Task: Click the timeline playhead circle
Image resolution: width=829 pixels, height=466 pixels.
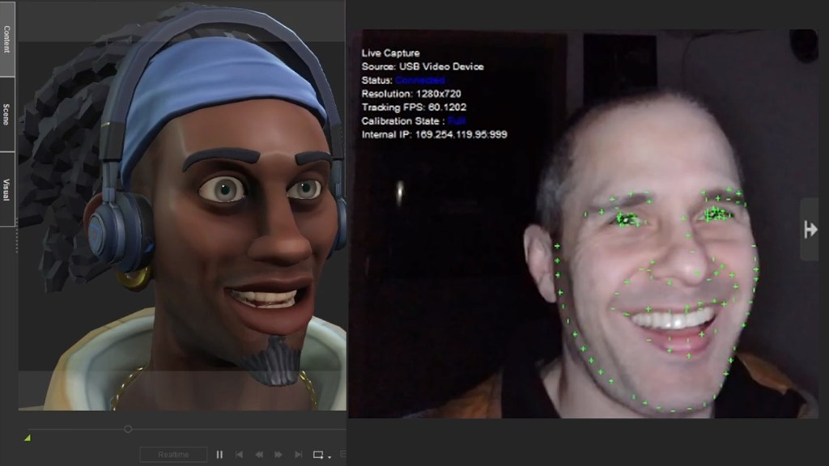Action: point(128,429)
